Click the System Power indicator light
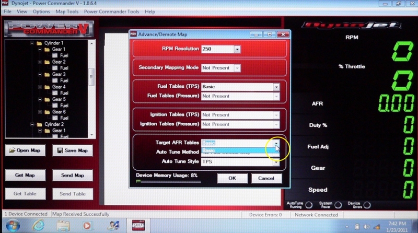Viewport: 418px width, 233px height. (x=338, y=204)
